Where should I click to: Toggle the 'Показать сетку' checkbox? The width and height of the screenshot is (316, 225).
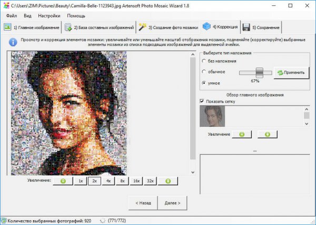(x=202, y=101)
